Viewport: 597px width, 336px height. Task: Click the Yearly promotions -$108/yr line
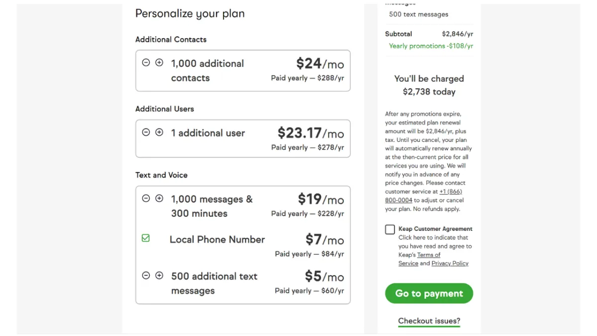431,46
